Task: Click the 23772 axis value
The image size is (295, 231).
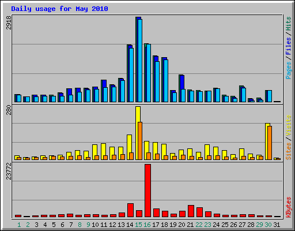Action: (9, 171)
